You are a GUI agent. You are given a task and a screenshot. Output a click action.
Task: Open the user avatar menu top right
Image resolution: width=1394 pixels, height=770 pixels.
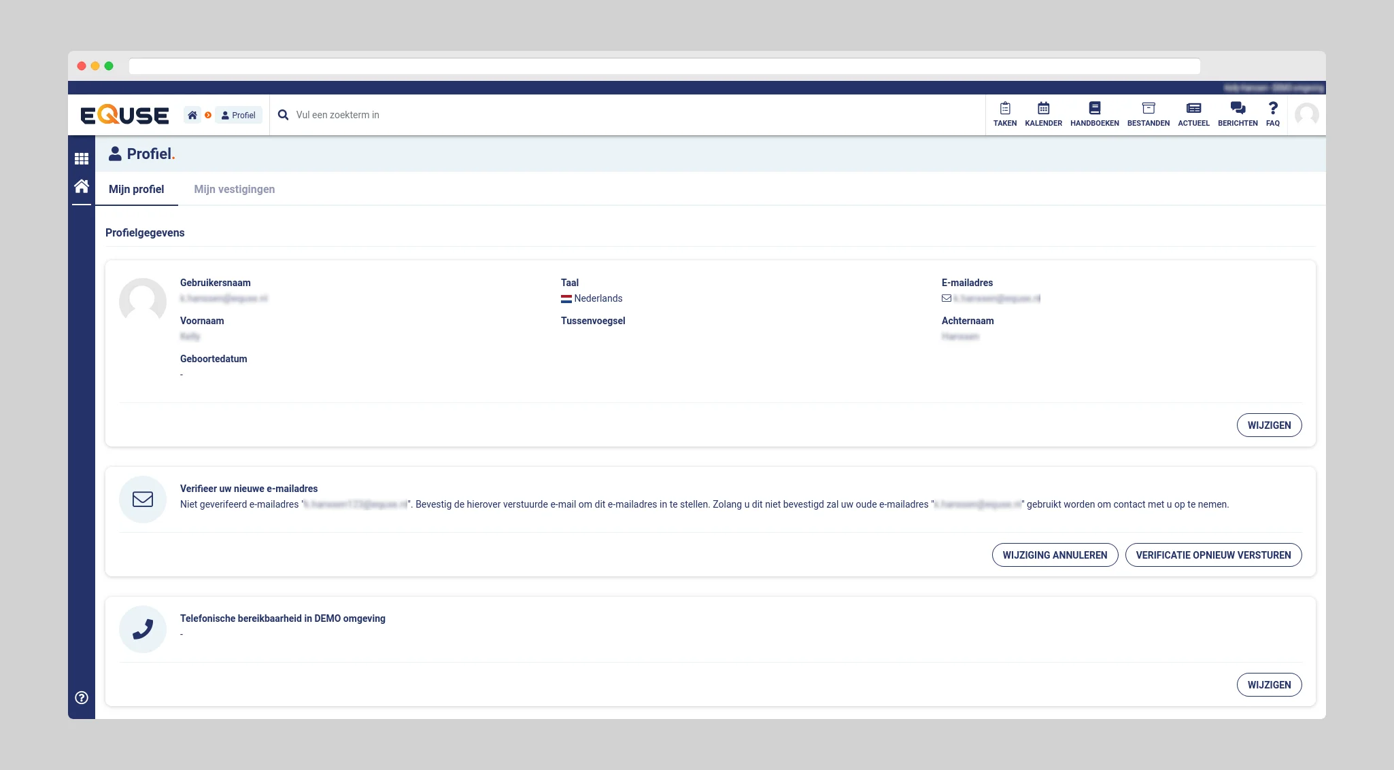coord(1306,115)
